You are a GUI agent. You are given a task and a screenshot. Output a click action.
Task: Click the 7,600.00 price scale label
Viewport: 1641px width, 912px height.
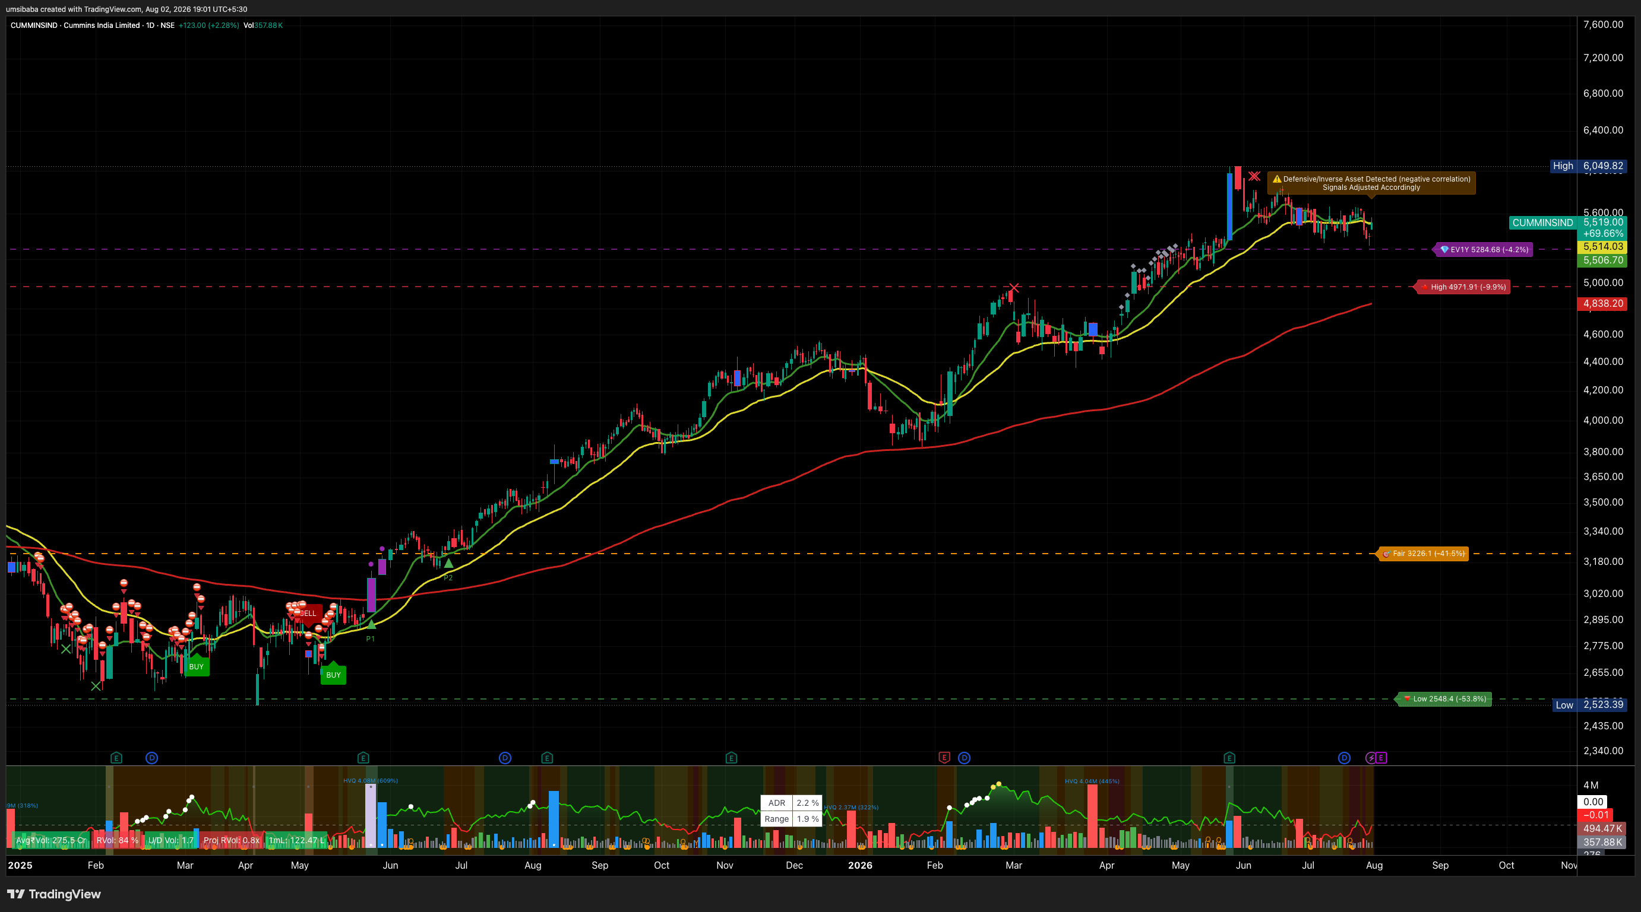point(1603,25)
